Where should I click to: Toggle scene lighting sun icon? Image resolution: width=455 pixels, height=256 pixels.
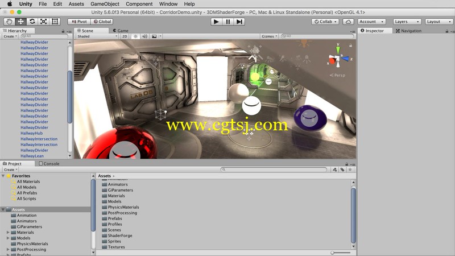[x=135, y=36]
